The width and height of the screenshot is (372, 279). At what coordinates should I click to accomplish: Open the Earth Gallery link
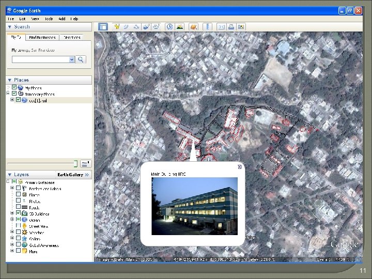point(73,175)
